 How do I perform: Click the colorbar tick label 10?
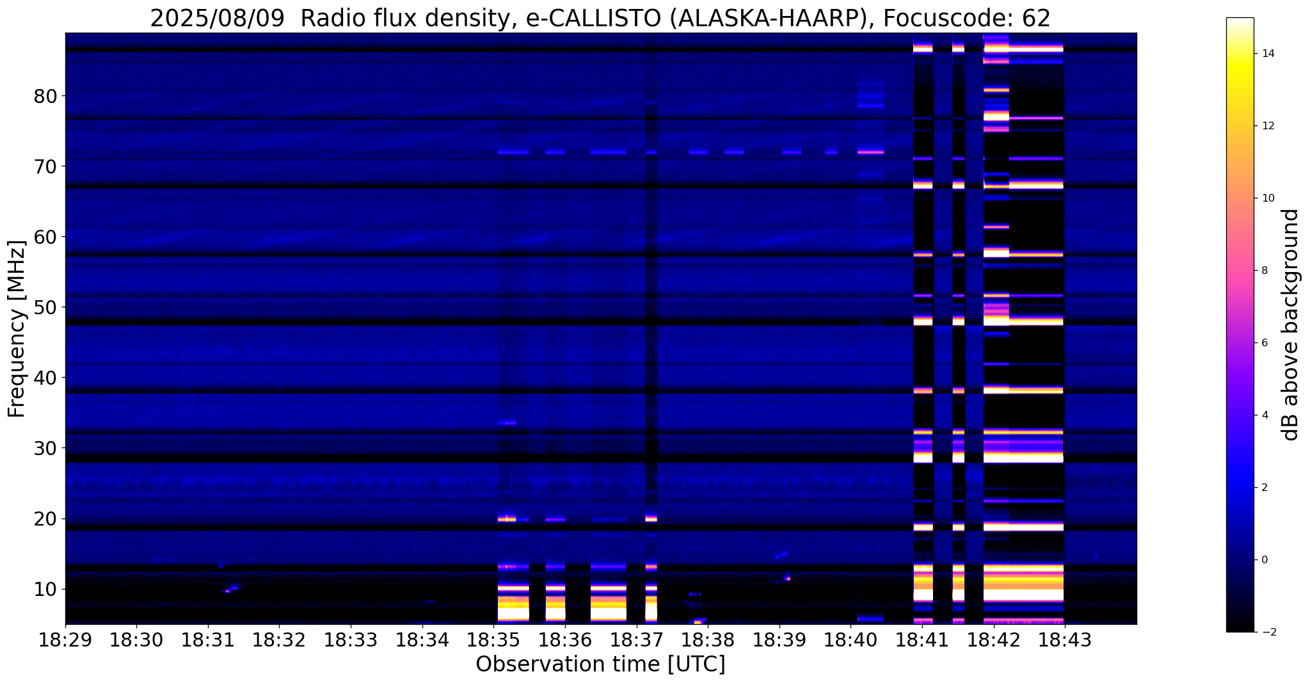click(x=1267, y=198)
